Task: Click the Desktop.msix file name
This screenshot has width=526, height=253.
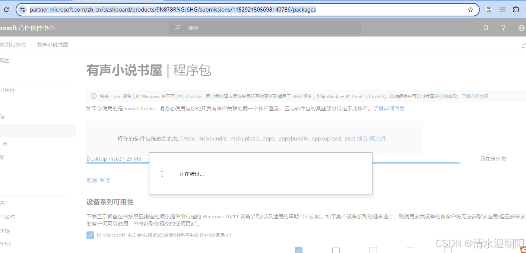Action: pos(103,159)
